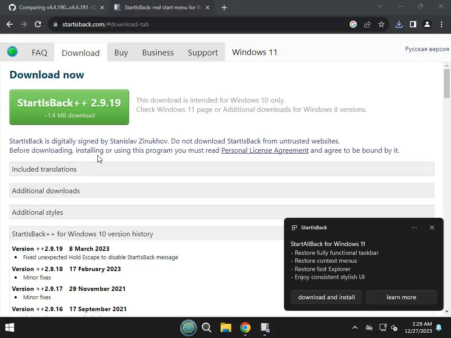The height and width of the screenshot is (338, 451).
Task: Click the Version ++2.9.17 heading
Action: [68, 289]
